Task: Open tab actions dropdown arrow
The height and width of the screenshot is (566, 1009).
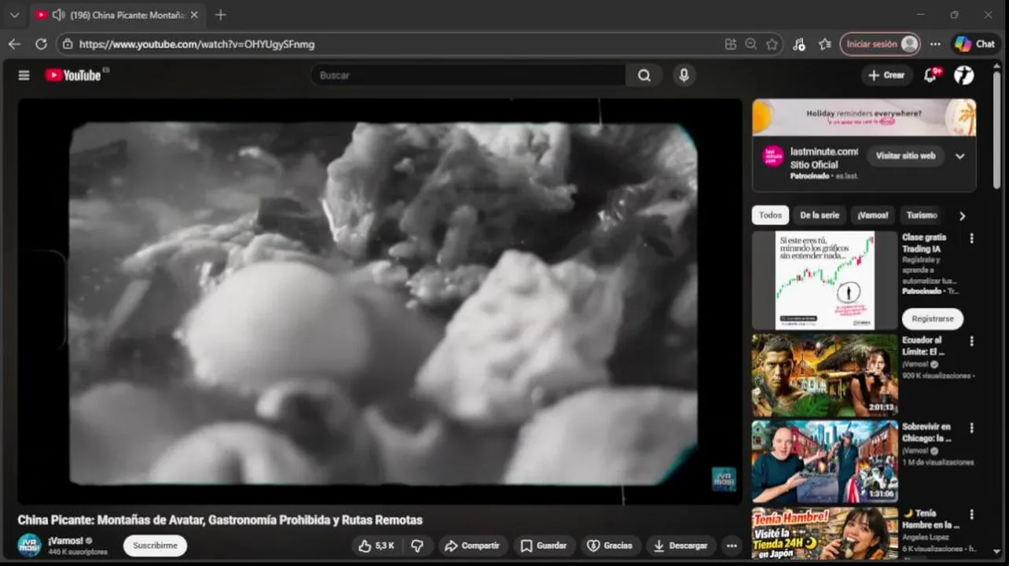Action: pos(14,15)
